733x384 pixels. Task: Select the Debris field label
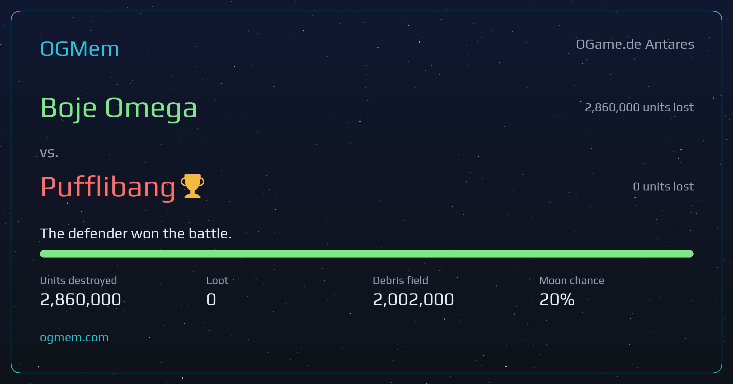(x=400, y=280)
